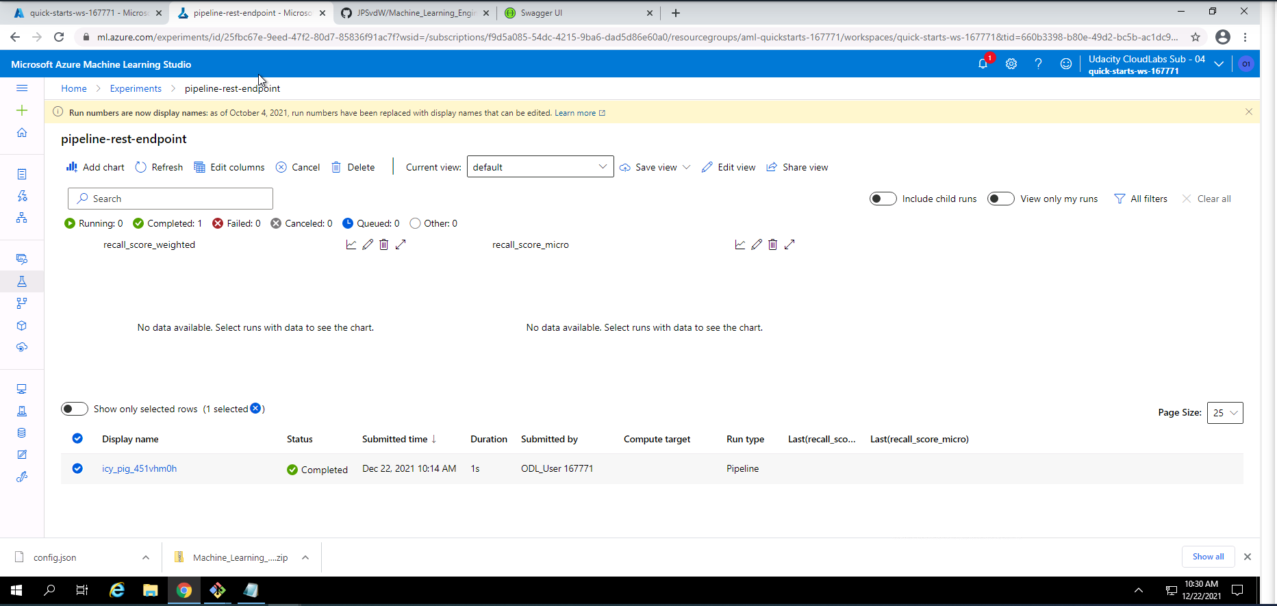Open Windows Start menu
1277x606 pixels.
(16, 590)
